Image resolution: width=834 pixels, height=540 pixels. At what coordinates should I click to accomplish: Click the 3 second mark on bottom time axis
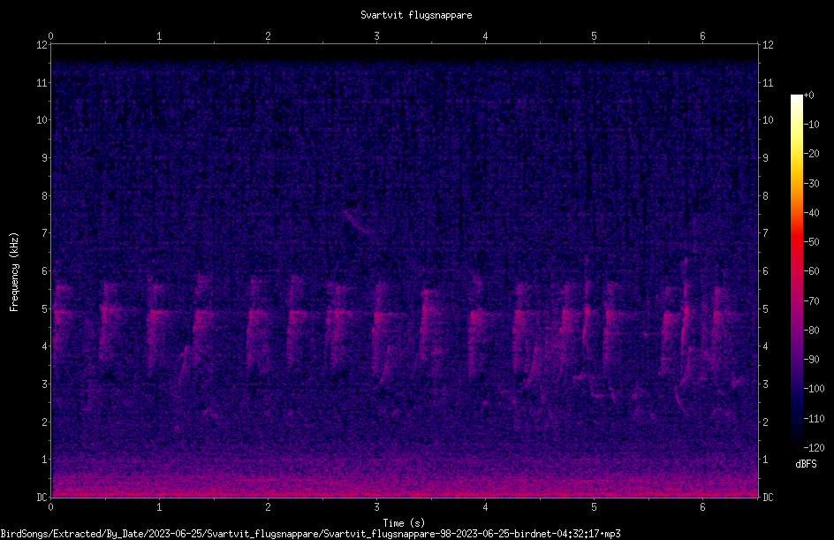tap(376, 507)
